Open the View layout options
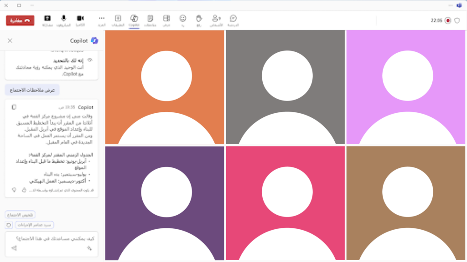The width and height of the screenshot is (467, 262). 166,20
